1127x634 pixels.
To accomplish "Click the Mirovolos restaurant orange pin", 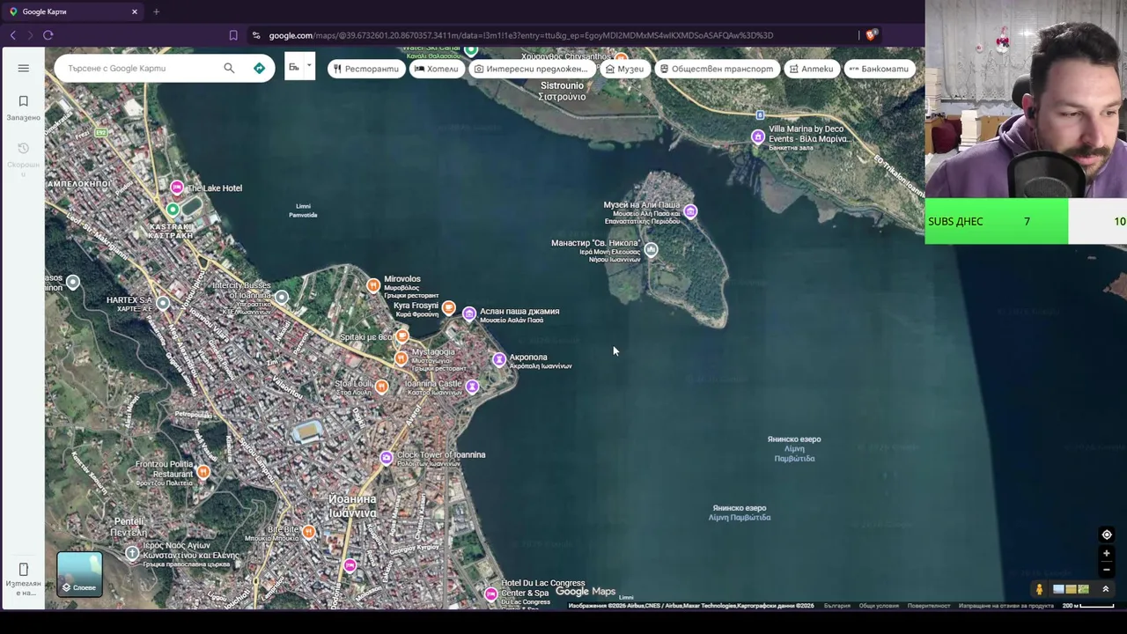I will click(373, 284).
